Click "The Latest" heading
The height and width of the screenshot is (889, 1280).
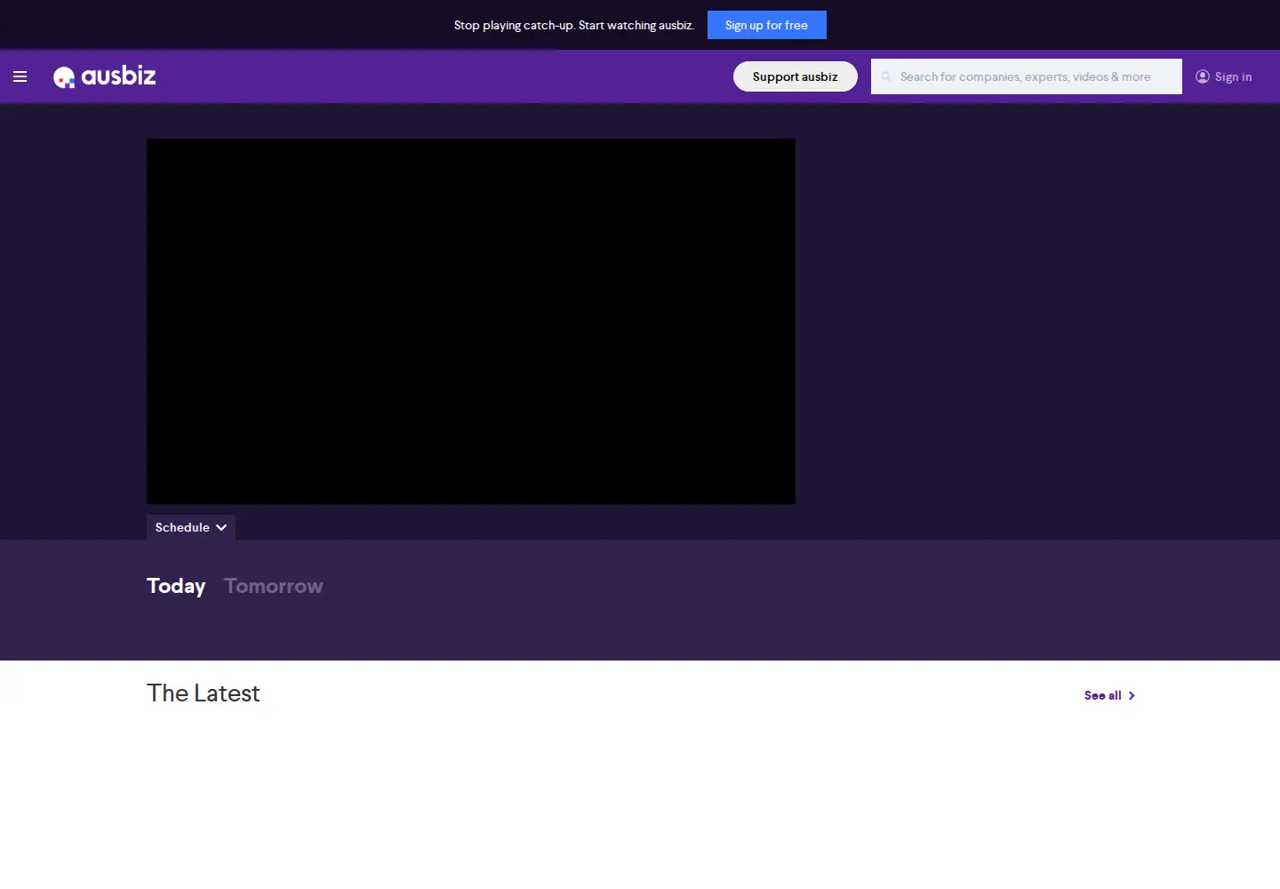tap(204, 693)
